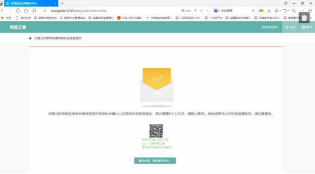Click the search magnifier icon
Image resolution: width=315 pixels, height=174 pixels.
253,11
